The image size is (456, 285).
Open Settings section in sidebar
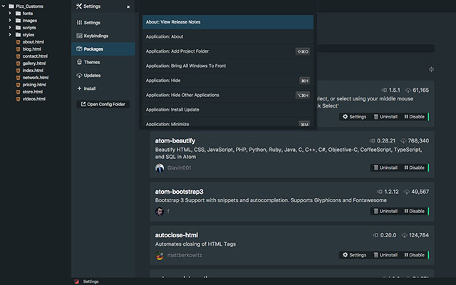coord(103,22)
